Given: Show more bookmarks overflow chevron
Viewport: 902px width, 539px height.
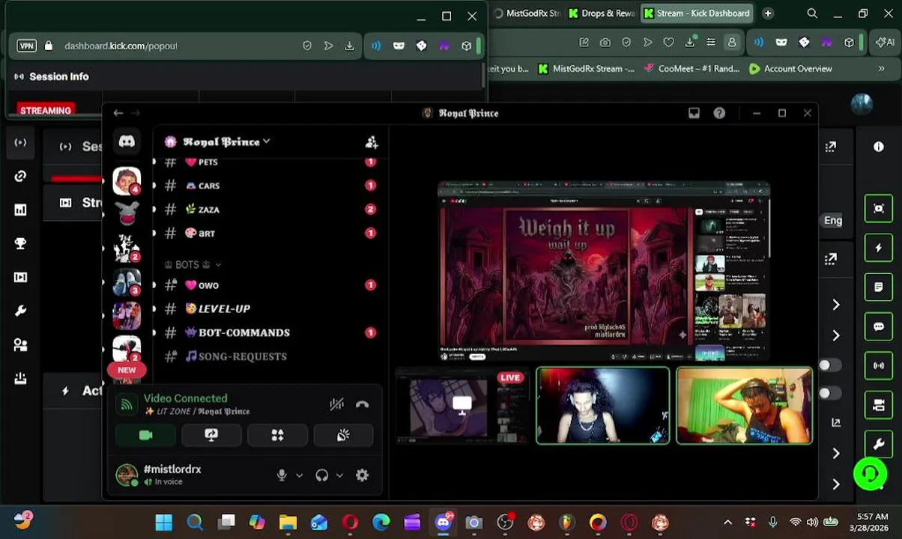Looking at the screenshot, I should [881, 69].
